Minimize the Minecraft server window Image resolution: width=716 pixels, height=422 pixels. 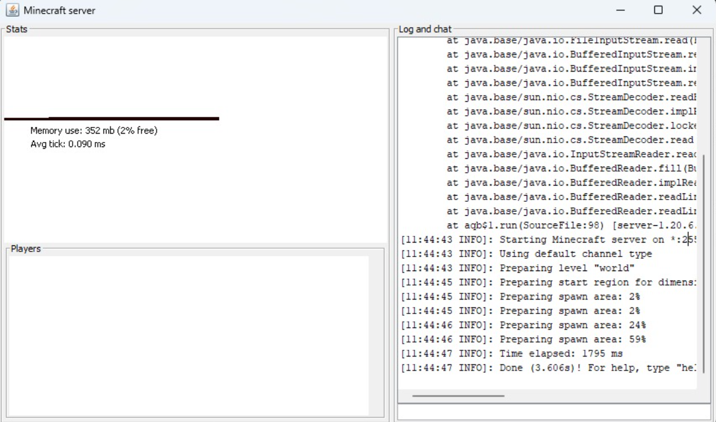[620, 10]
